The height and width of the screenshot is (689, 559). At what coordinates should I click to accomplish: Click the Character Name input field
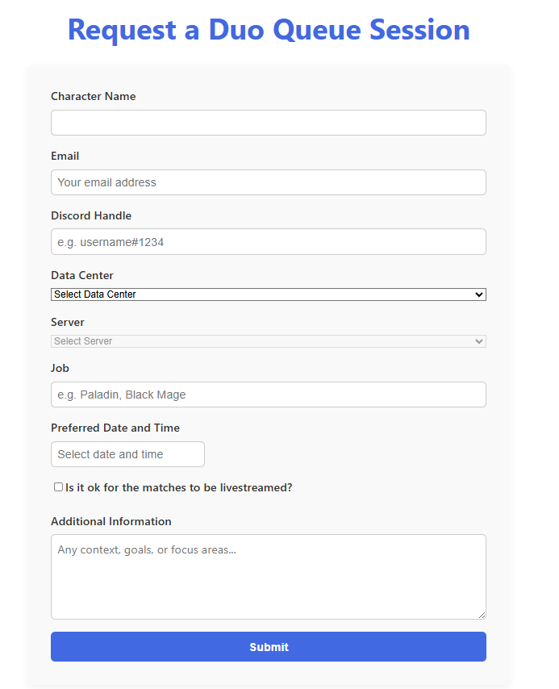point(268,123)
